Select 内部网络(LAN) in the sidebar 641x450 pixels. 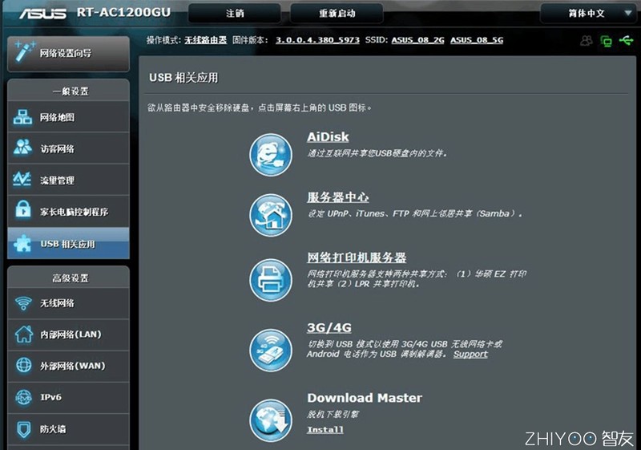(x=69, y=334)
